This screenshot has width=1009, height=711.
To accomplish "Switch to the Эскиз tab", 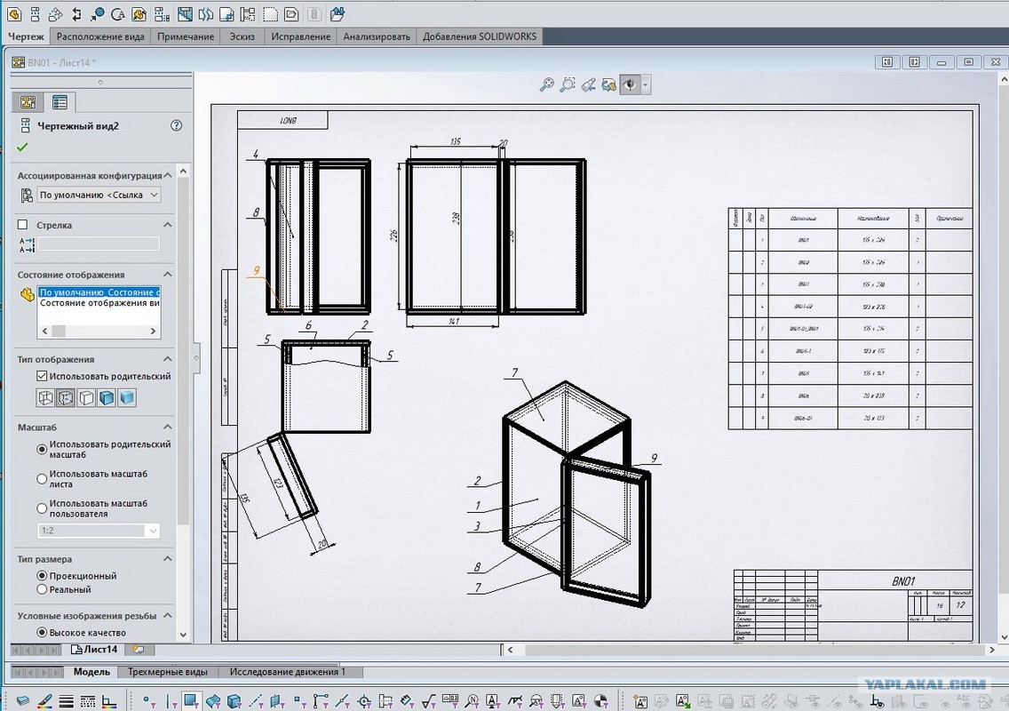I will click(x=242, y=36).
